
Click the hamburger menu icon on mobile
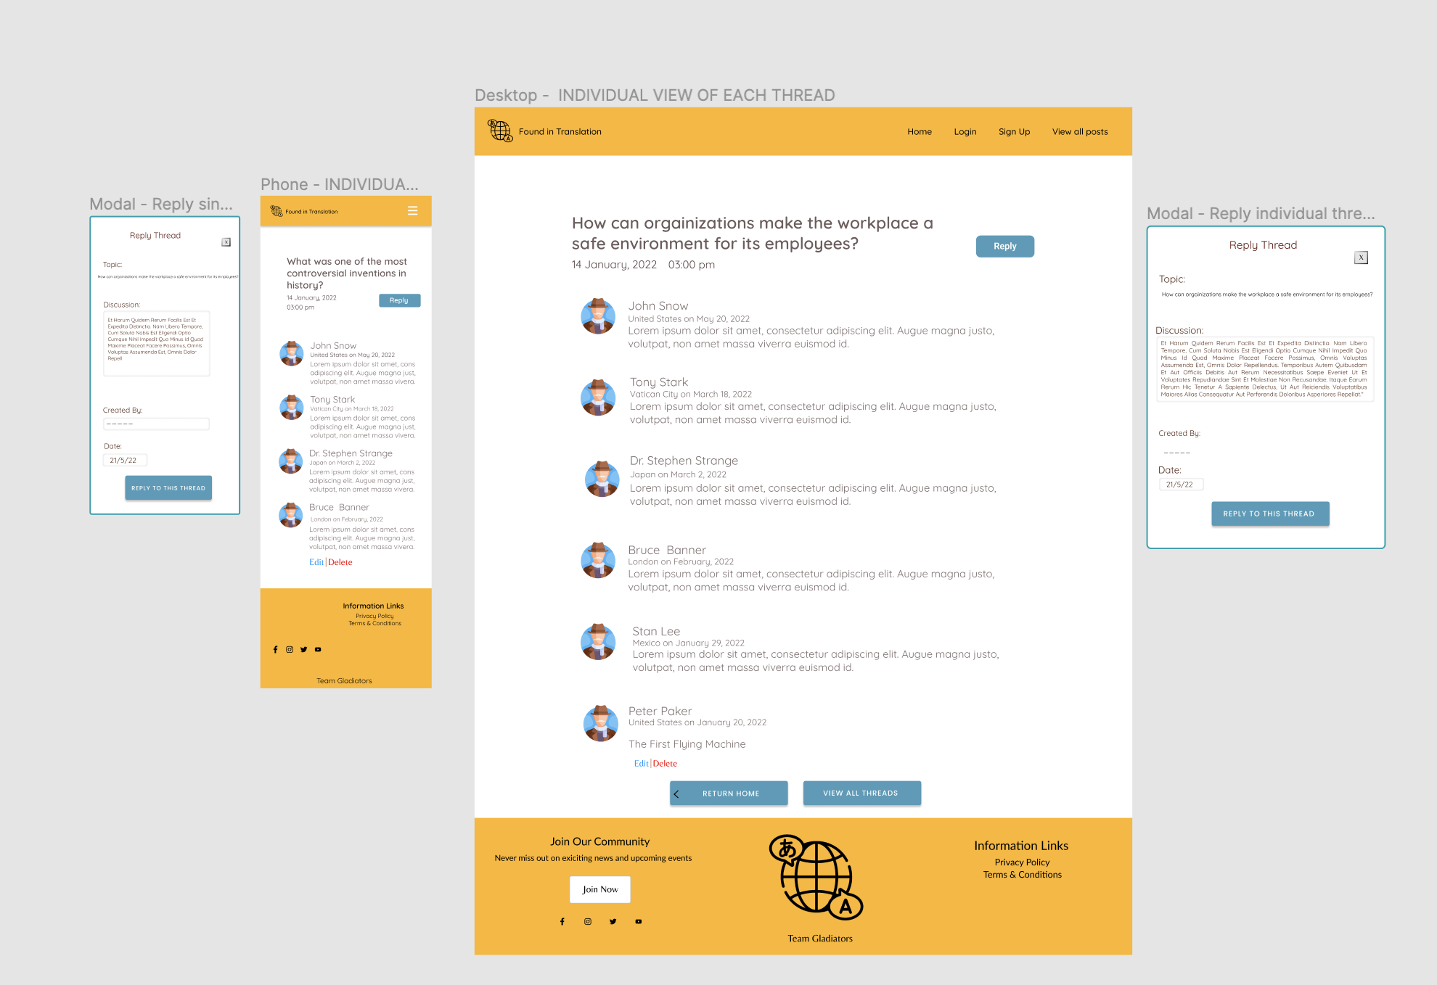click(x=409, y=210)
